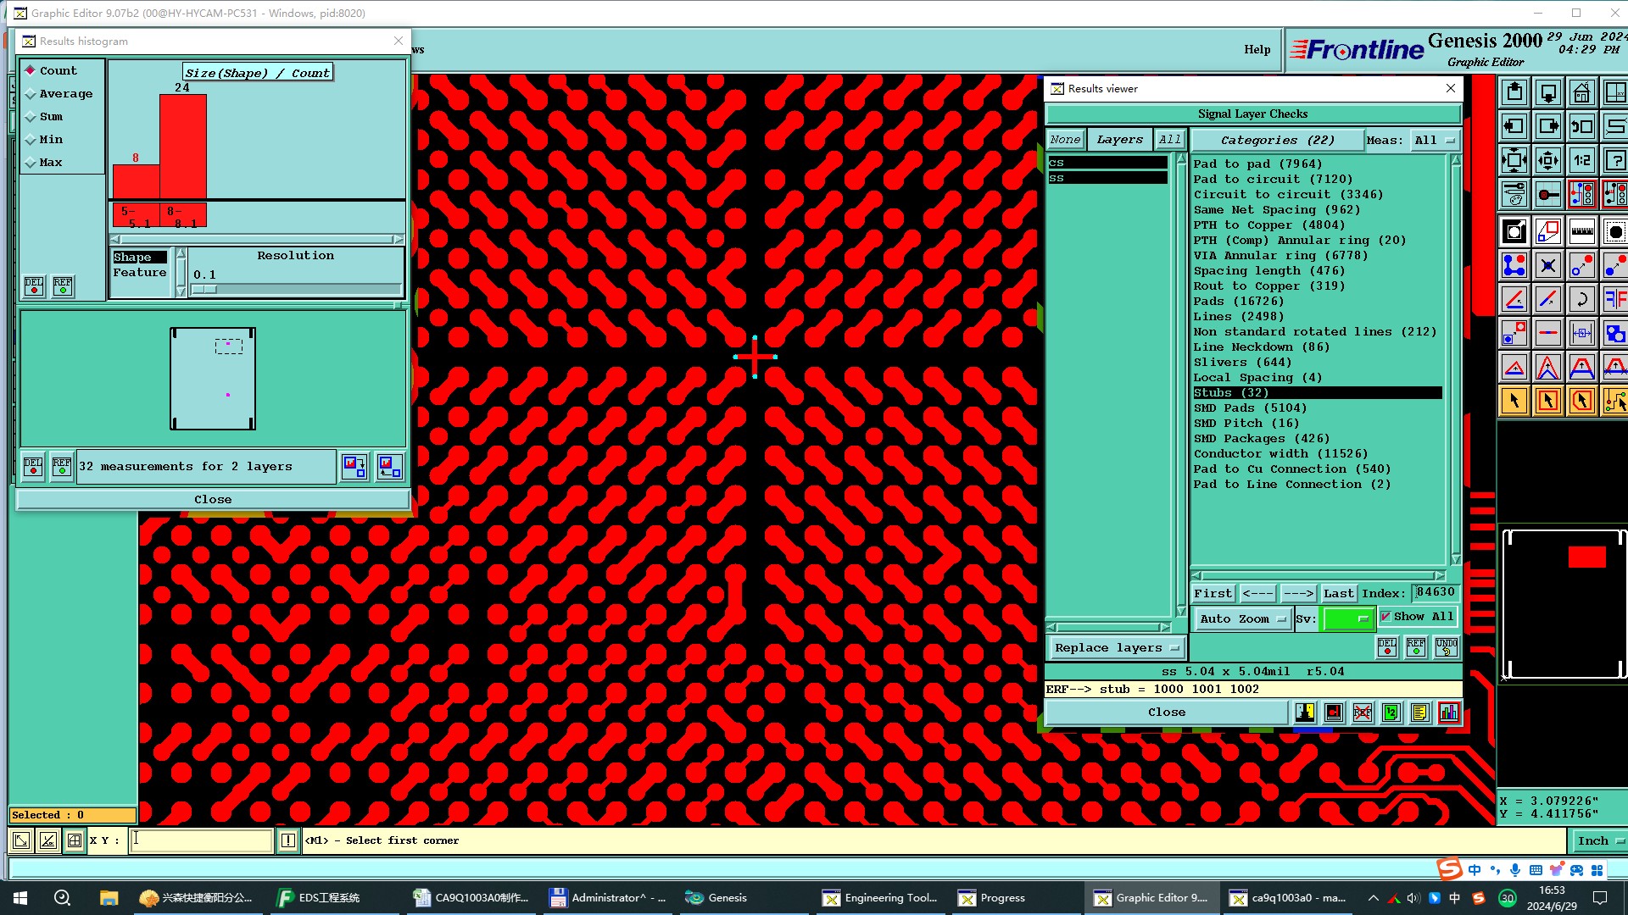1628x915 pixels.
Task: Expand the Replace layers dropdown
Action: (1116, 648)
